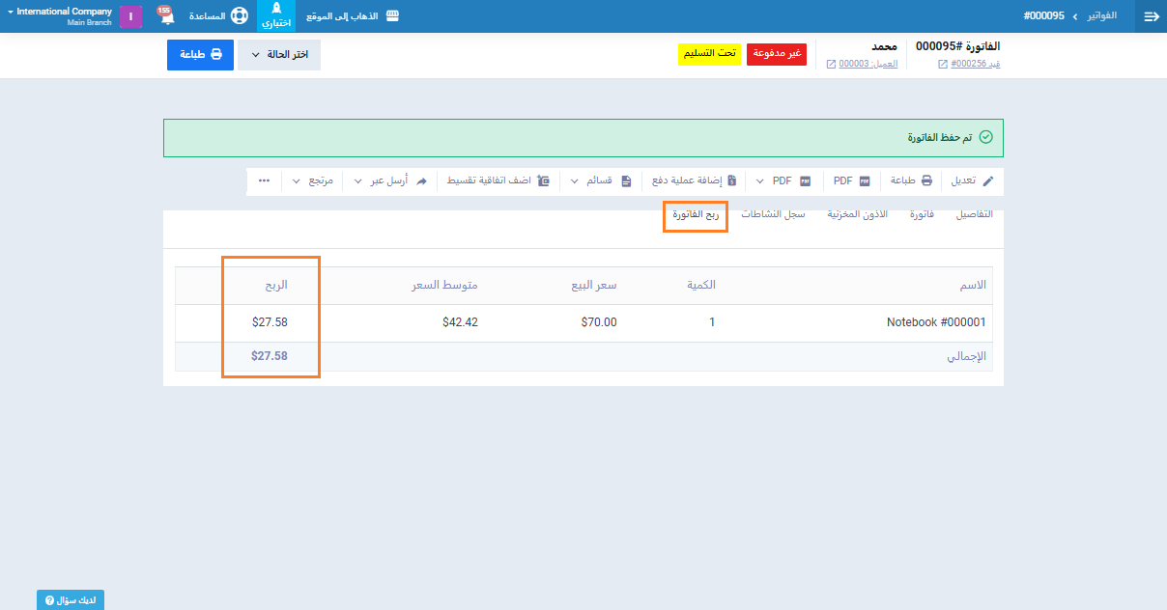The width and height of the screenshot is (1167, 610).
Task: Open the مرتجع refund dropdown
Action: [x=314, y=180]
